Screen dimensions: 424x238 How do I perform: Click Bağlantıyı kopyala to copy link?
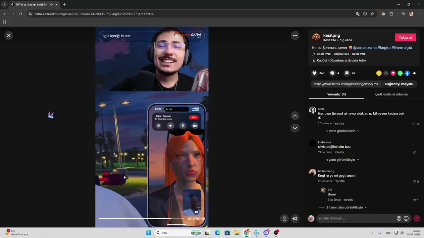click(x=399, y=84)
